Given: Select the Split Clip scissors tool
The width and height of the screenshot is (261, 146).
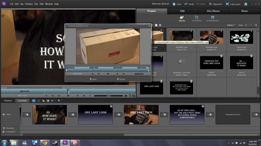Looking at the screenshot, I should coord(126,96).
